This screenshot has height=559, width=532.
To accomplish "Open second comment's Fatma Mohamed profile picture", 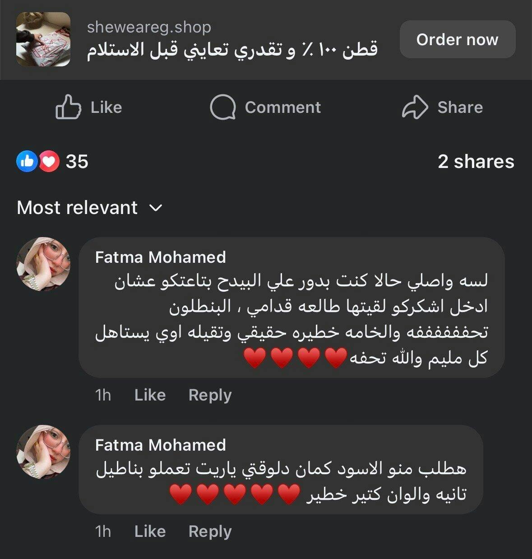I will click(43, 452).
